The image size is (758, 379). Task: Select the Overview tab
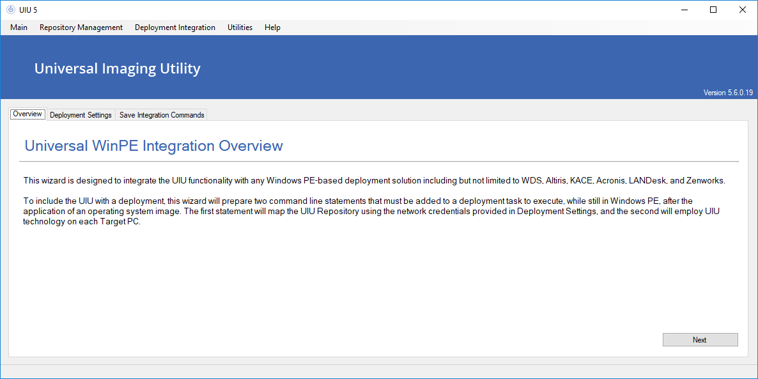27,114
